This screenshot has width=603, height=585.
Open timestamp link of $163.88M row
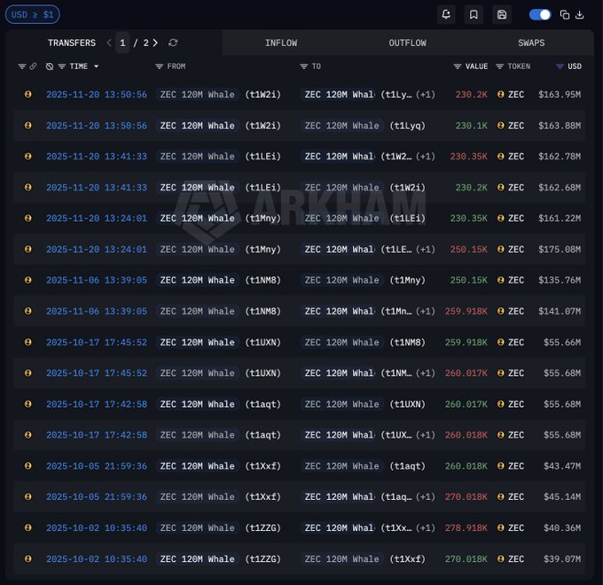(97, 126)
